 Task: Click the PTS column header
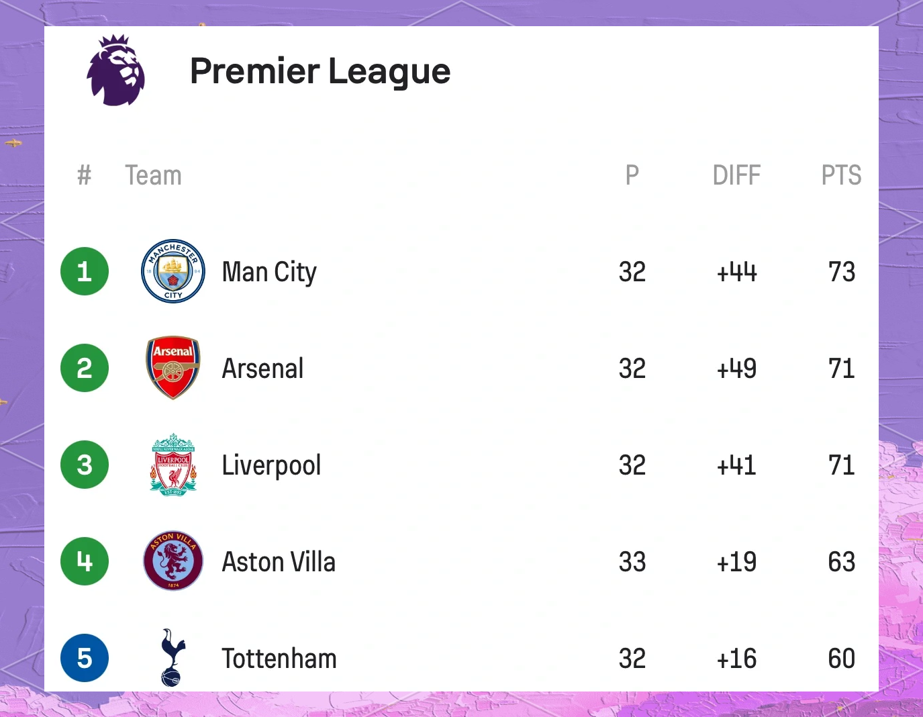pos(841,175)
